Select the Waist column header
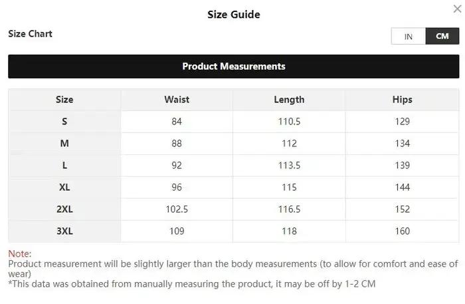This screenshot has width=465, height=304. (x=177, y=100)
